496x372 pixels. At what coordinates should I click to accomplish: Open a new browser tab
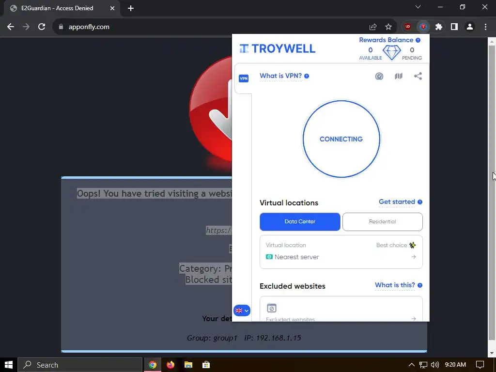[131, 9]
